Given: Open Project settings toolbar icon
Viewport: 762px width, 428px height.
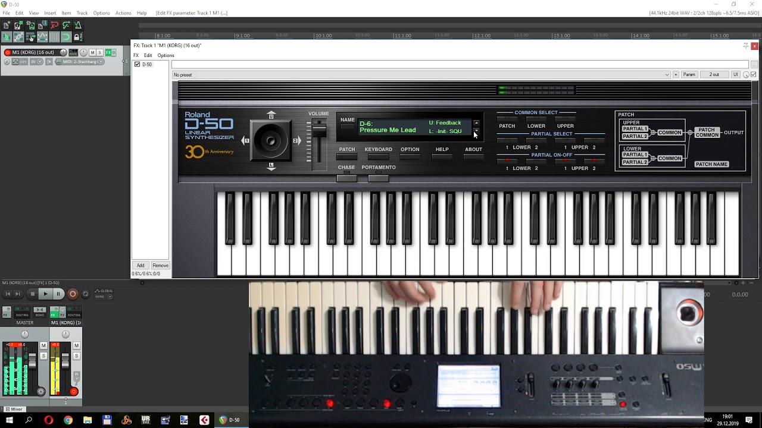Looking at the screenshot, I should pos(42,25).
